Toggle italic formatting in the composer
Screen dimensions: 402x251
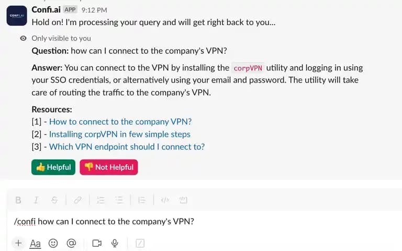[x=36, y=200]
